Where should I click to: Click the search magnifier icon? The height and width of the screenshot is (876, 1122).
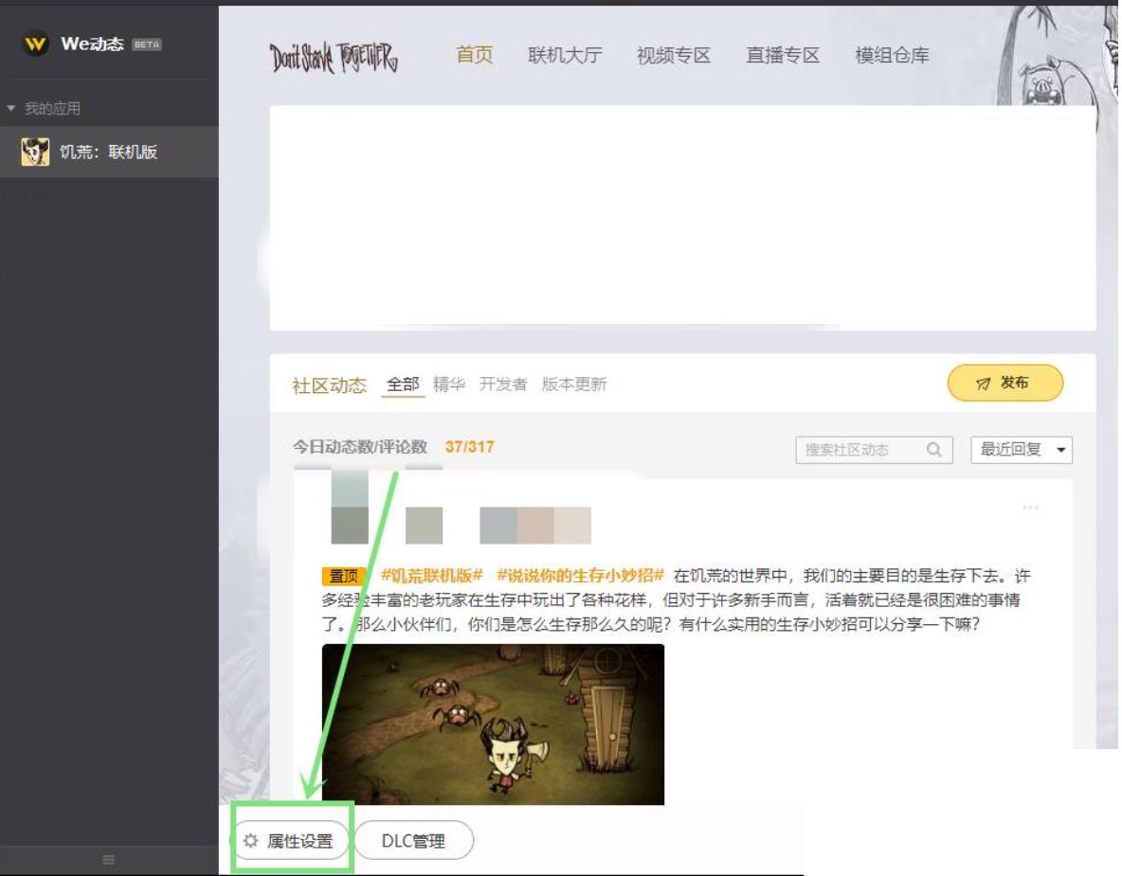[x=933, y=449]
